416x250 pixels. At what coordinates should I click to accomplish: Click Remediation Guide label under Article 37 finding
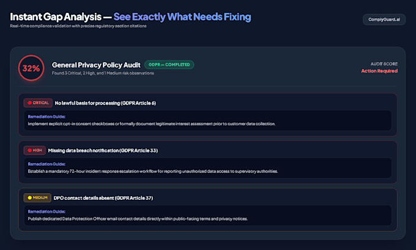coord(46,211)
